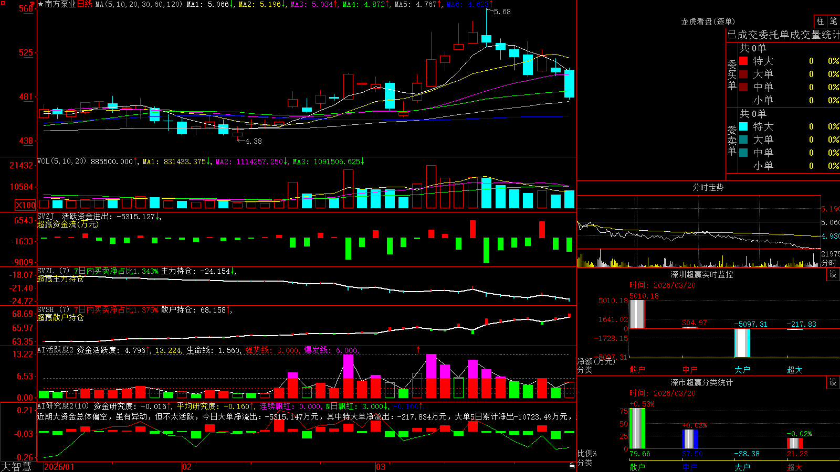Viewport: 840px width, 472px height.
Task: Click the 深市超赢分类统计 panel title
Action: click(701, 382)
